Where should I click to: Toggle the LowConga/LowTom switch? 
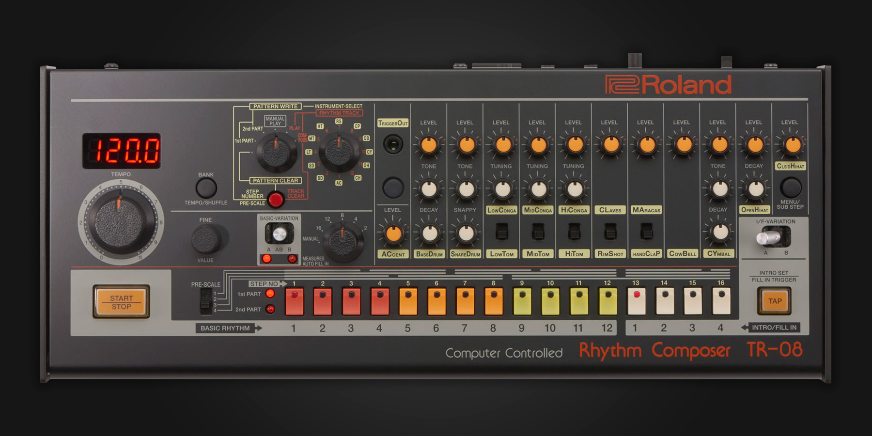pos(502,232)
